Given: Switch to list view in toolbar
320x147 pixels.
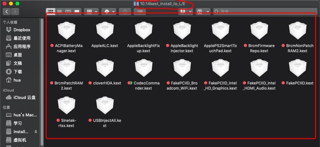Looking at the screenshot, I should tap(59, 12).
